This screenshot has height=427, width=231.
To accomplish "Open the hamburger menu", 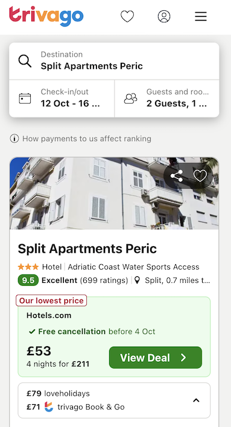I will coord(201,17).
